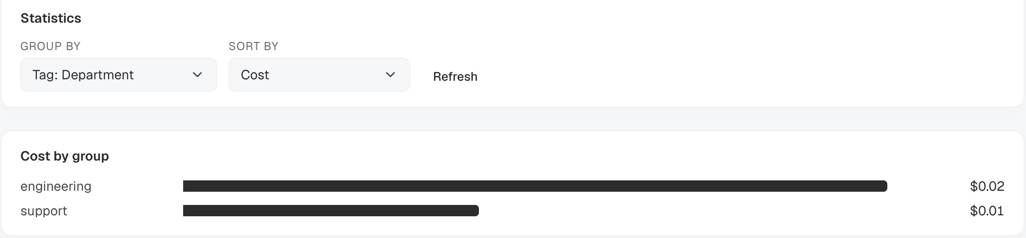
Task: Click the engineering cost bar
Action: coord(535,186)
